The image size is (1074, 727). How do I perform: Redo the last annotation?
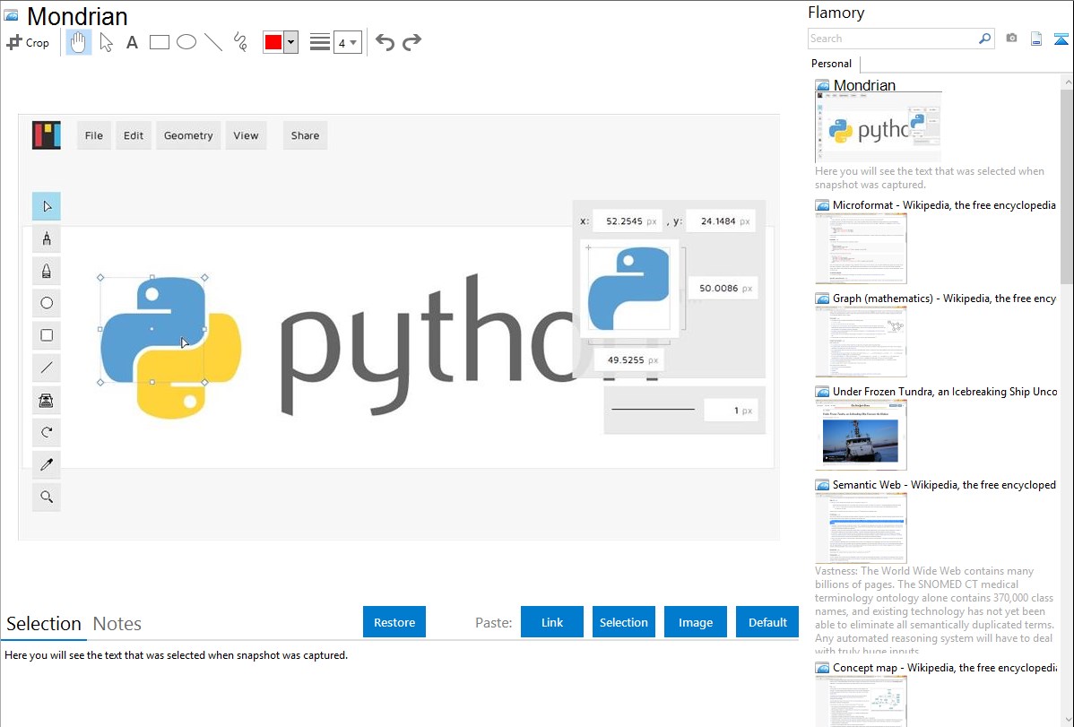coord(412,42)
